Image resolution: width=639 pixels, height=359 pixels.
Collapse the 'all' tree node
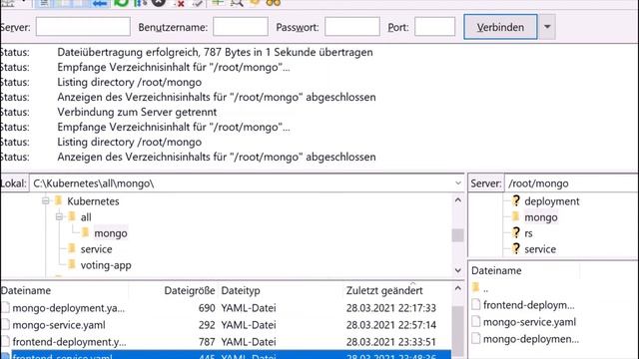[x=60, y=216]
